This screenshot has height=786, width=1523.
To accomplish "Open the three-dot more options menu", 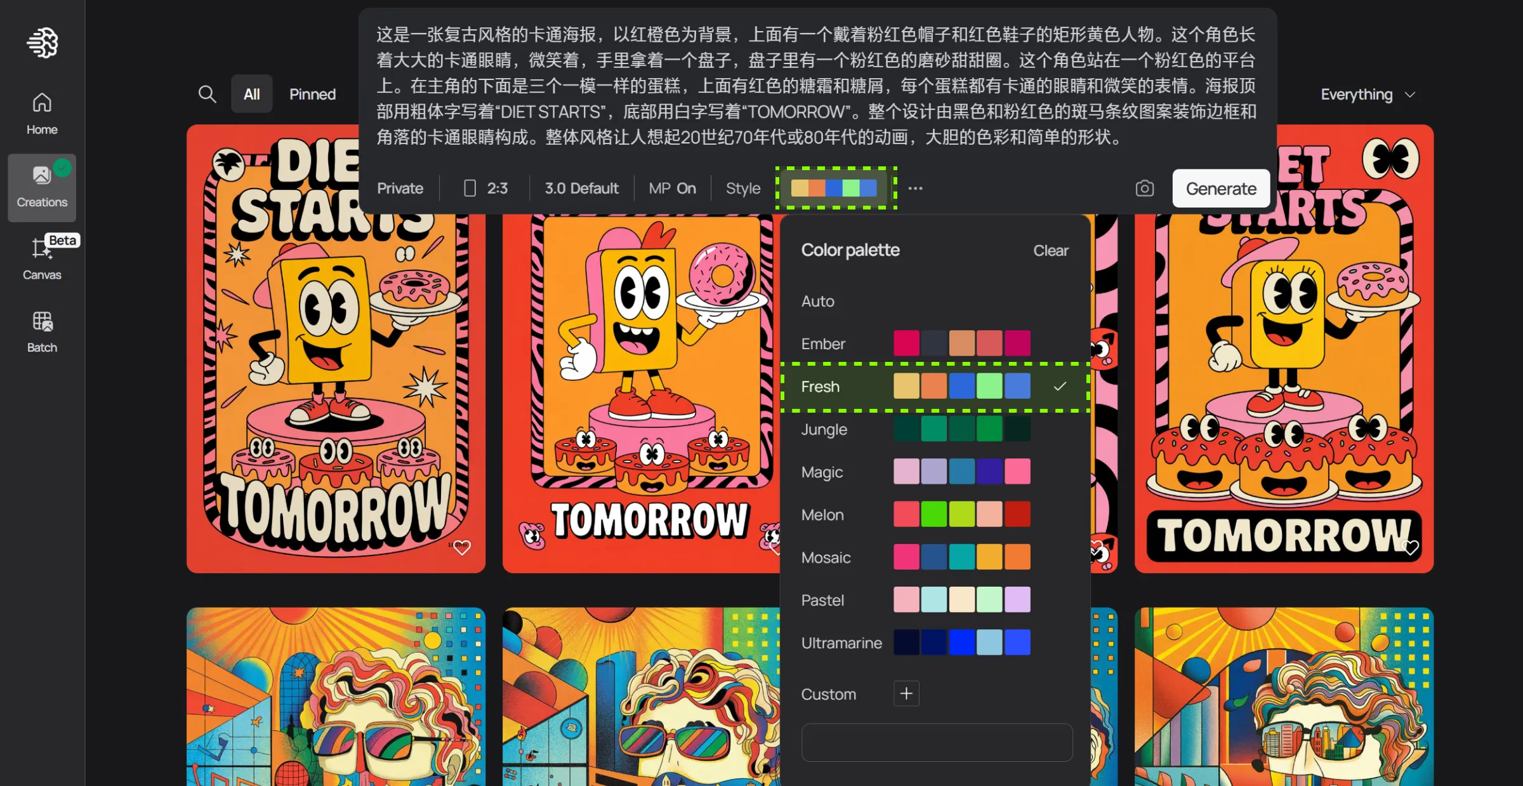I will click(915, 189).
